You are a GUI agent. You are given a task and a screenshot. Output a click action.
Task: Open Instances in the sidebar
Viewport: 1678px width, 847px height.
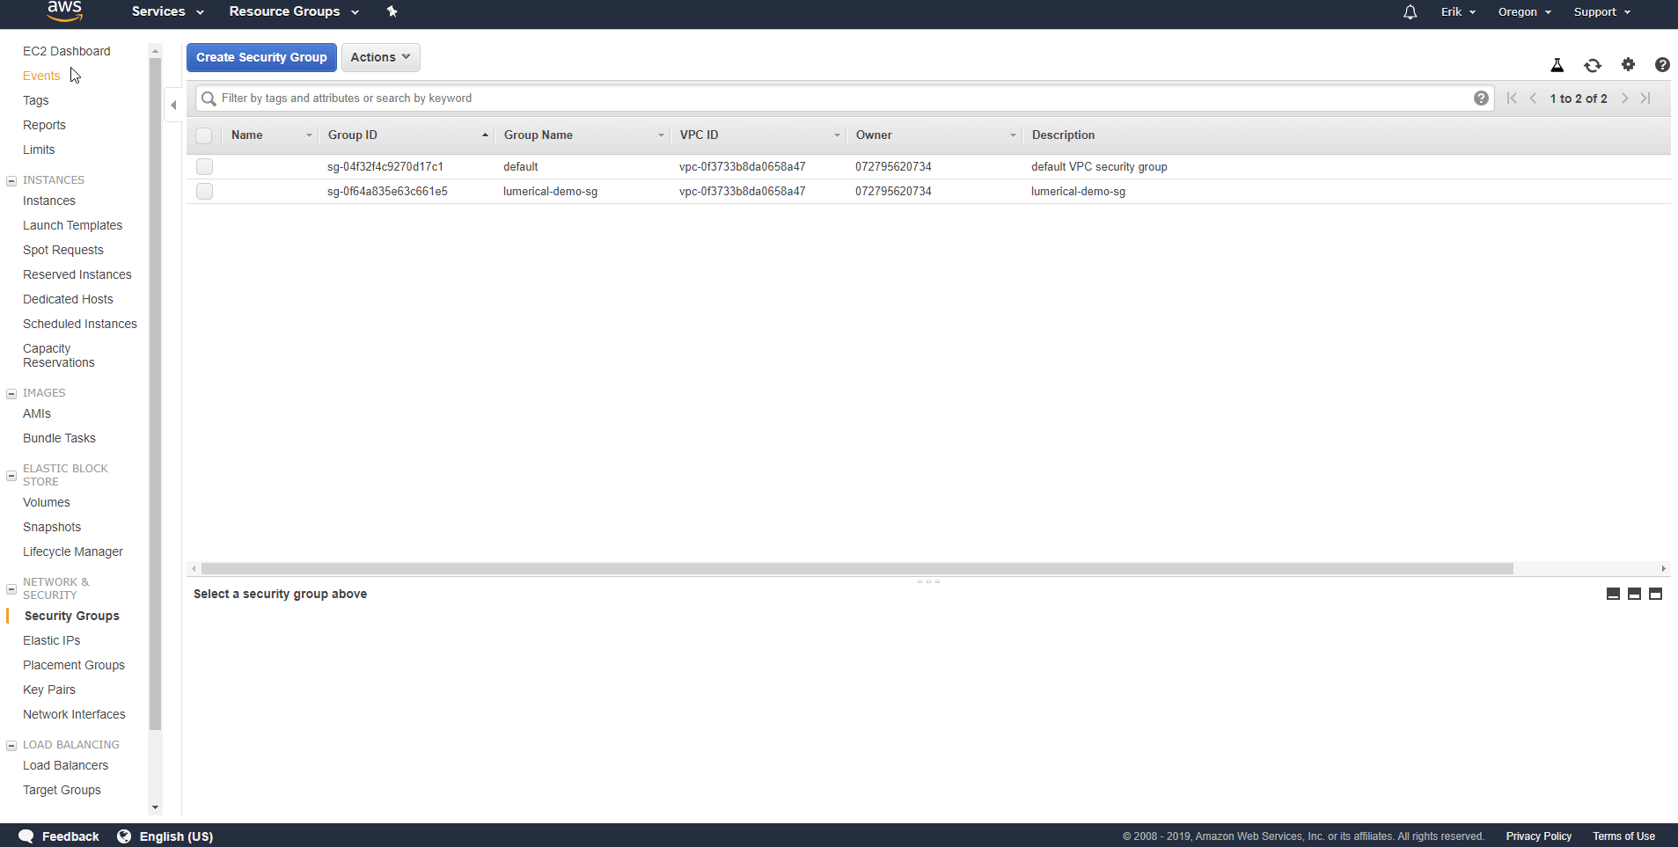pyautogui.click(x=49, y=201)
